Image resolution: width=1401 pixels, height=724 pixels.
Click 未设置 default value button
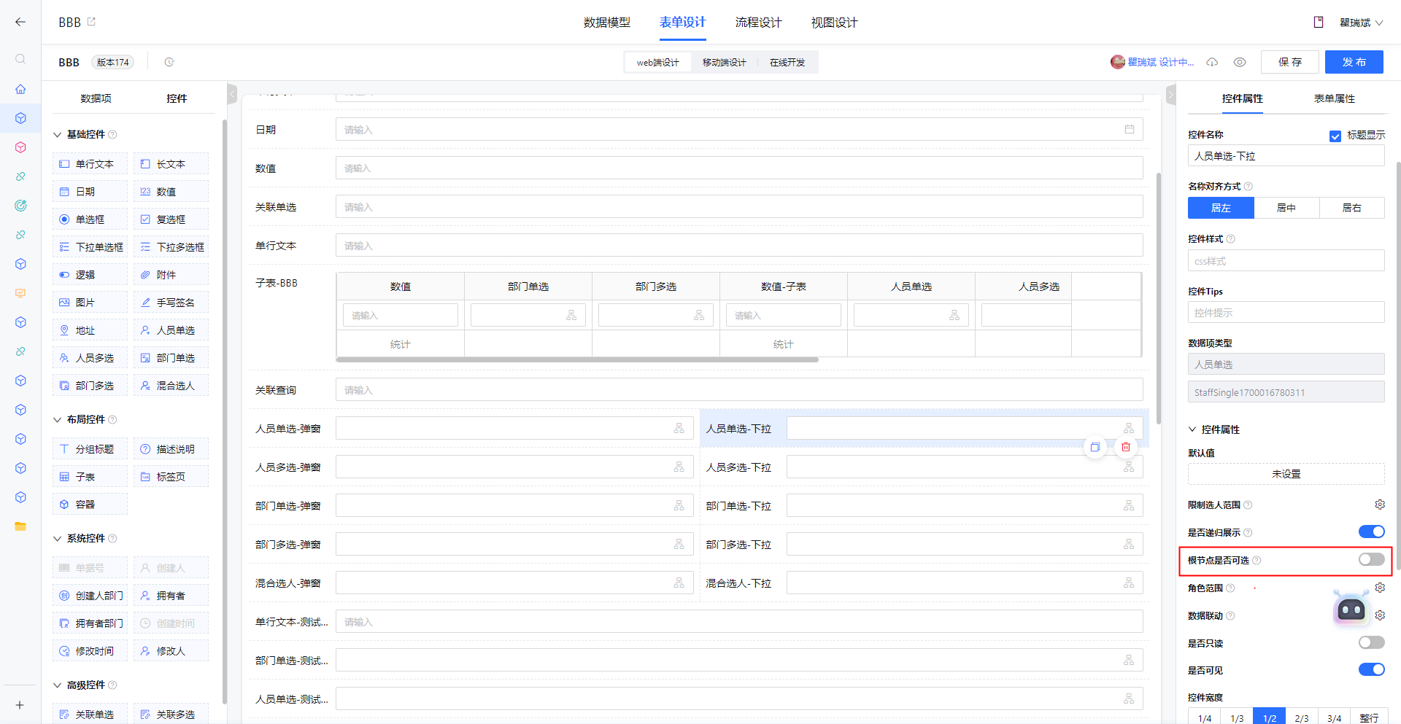point(1286,474)
